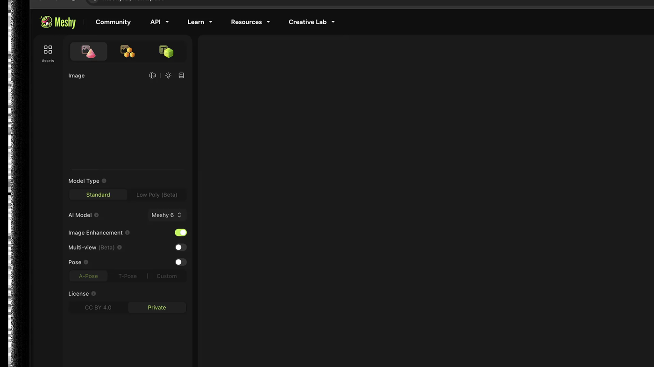Screen dimensions: 654x367
Task: Open the Meshy 6 AI model dropdown
Action: 167,215
